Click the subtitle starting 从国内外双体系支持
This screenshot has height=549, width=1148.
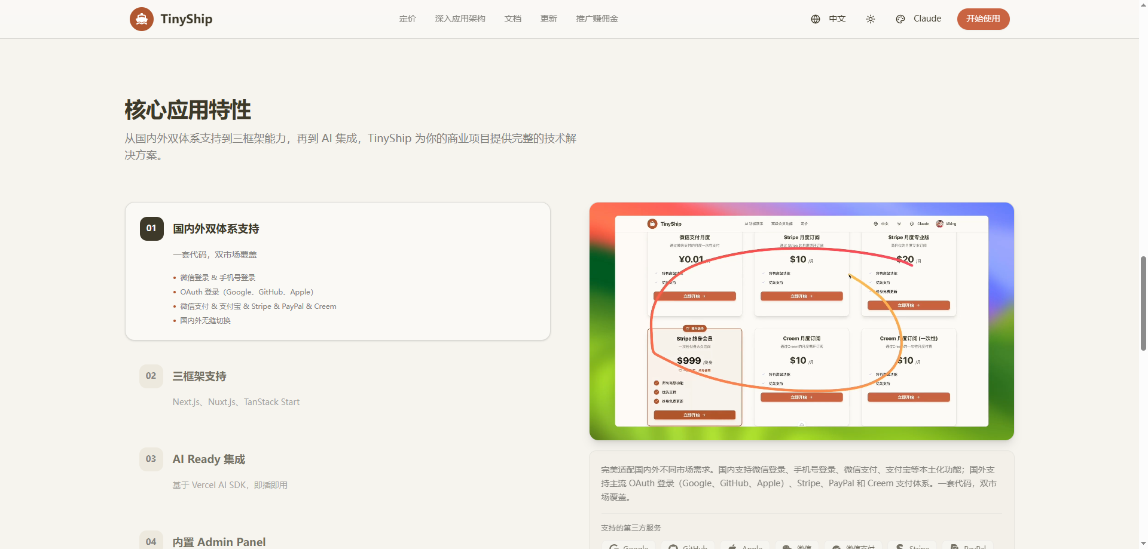click(350, 147)
